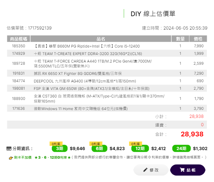Click the price 1,790
The width and height of the screenshot is (214, 182).
pyautogui.click(x=199, y=99)
